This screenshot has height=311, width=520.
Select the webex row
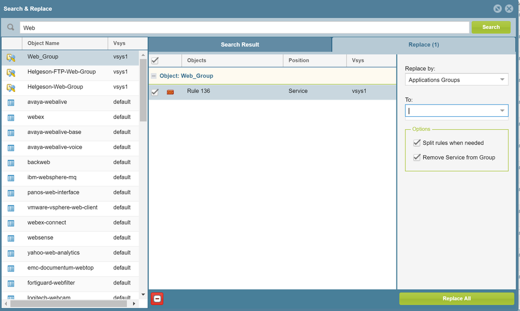click(70, 117)
